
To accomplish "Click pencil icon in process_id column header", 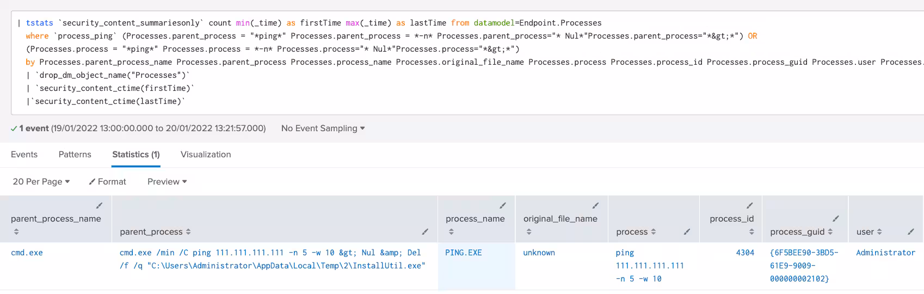I will pos(749,206).
